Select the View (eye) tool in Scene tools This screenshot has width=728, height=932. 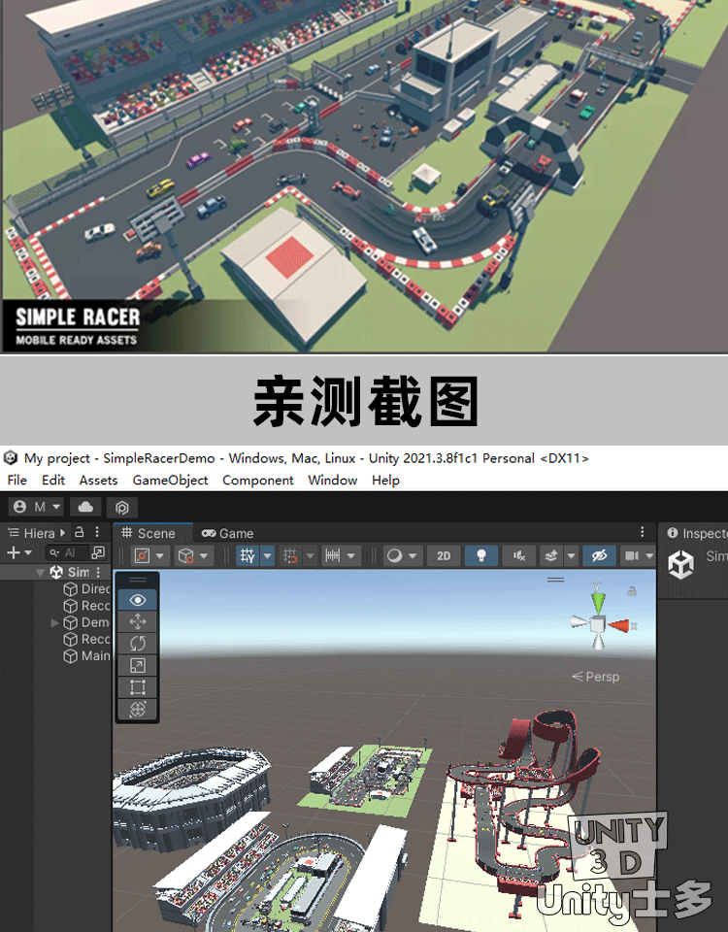click(137, 600)
